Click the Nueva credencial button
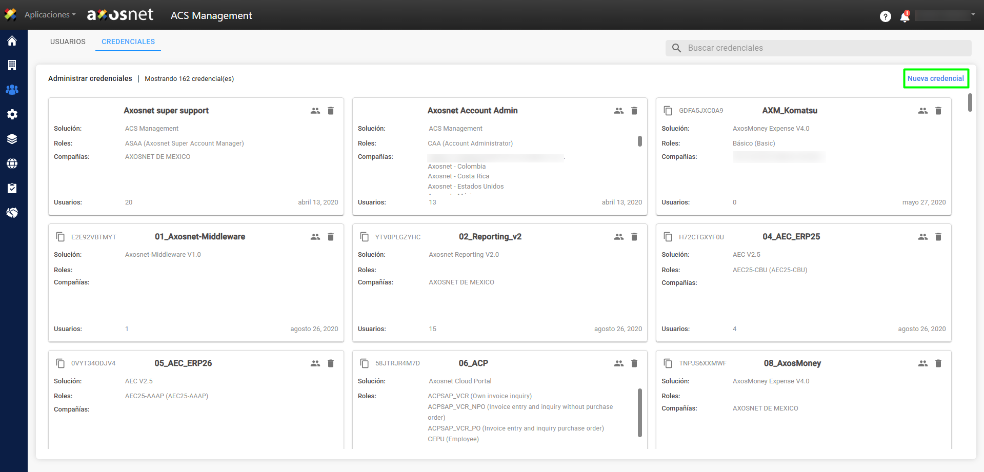 [935, 78]
